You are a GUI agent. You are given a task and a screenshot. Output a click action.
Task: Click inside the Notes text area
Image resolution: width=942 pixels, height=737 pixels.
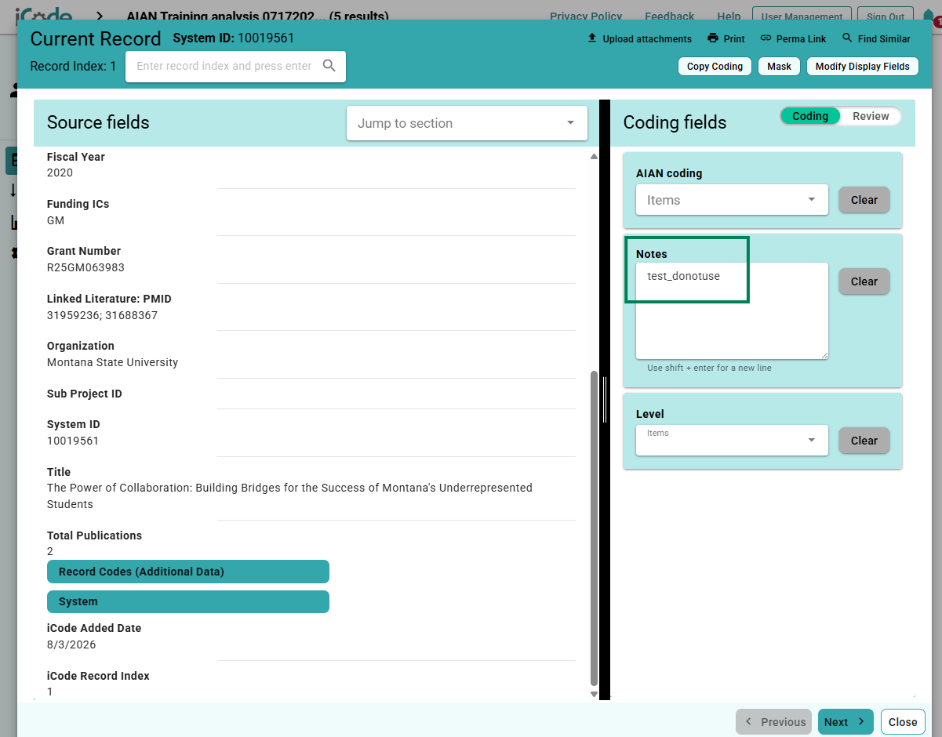732,311
